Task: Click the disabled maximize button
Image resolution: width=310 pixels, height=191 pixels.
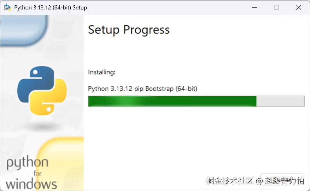Action: (276, 8)
